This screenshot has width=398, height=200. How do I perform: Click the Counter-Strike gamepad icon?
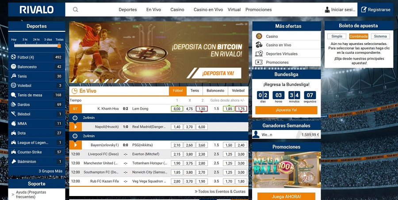pos(13,152)
